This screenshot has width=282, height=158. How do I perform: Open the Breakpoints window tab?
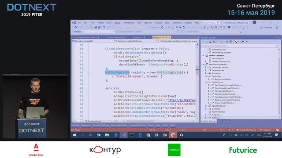pyautogui.click(x=86, y=125)
